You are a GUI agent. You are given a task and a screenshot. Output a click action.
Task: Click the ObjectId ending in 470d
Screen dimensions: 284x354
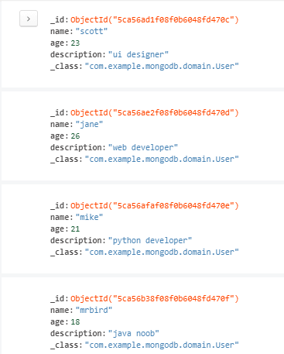click(x=155, y=112)
